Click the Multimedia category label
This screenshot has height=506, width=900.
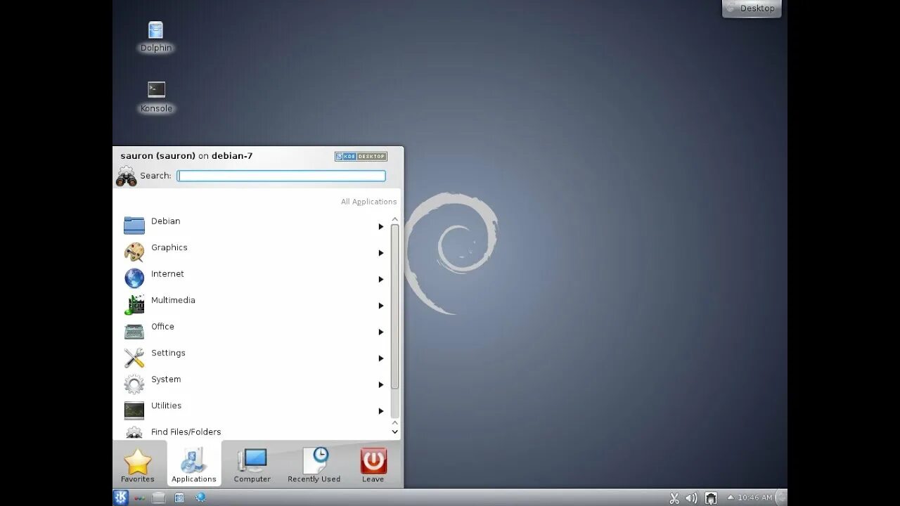(x=173, y=300)
